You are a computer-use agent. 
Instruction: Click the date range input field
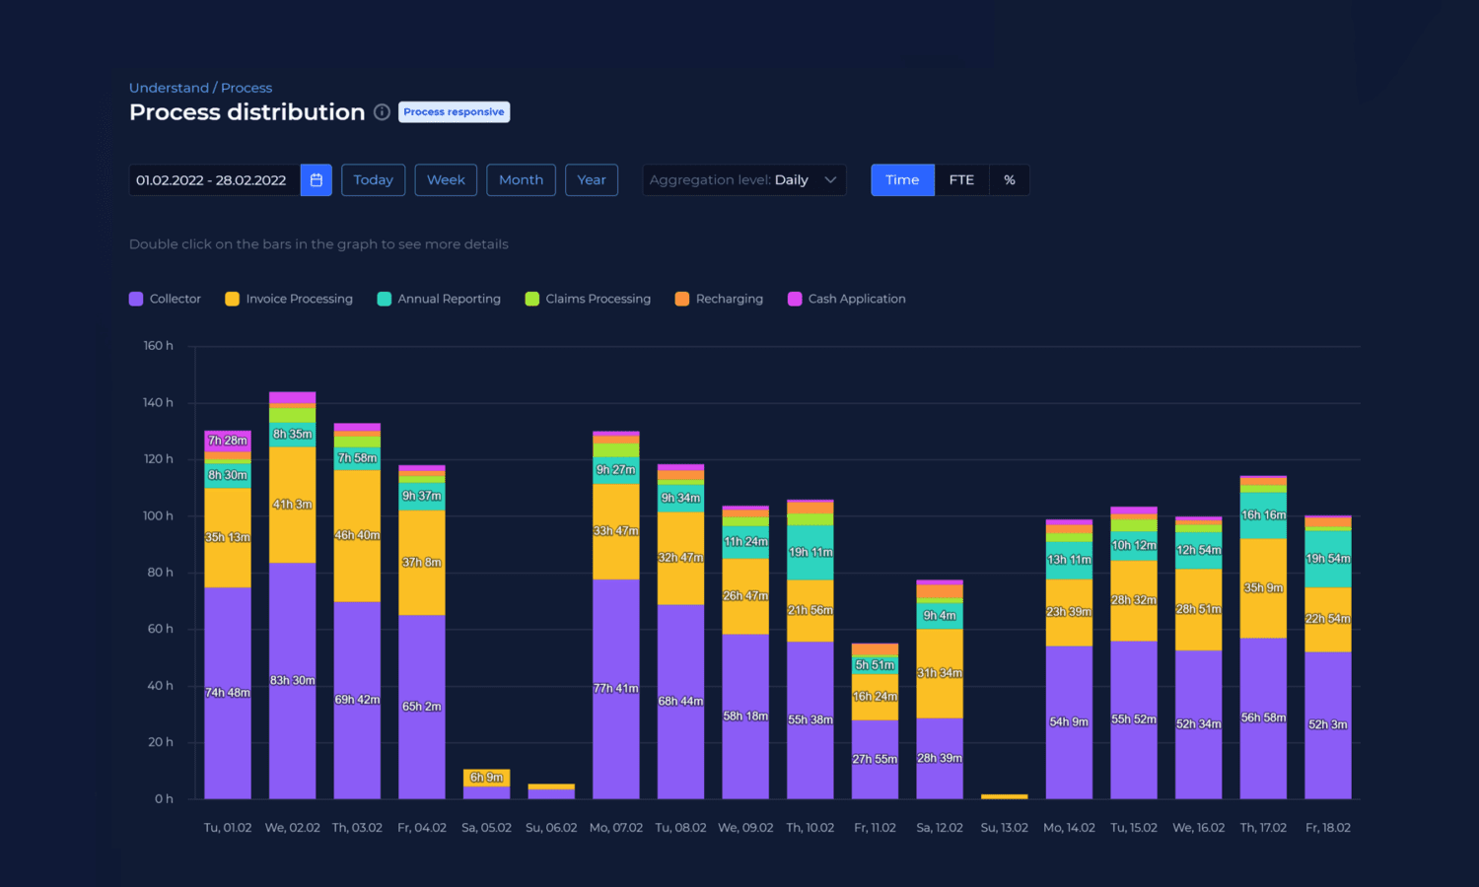point(212,179)
